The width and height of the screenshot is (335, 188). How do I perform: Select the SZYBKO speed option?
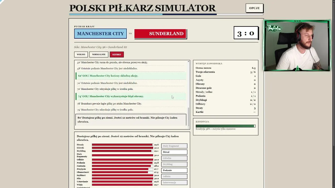[117, 54]
